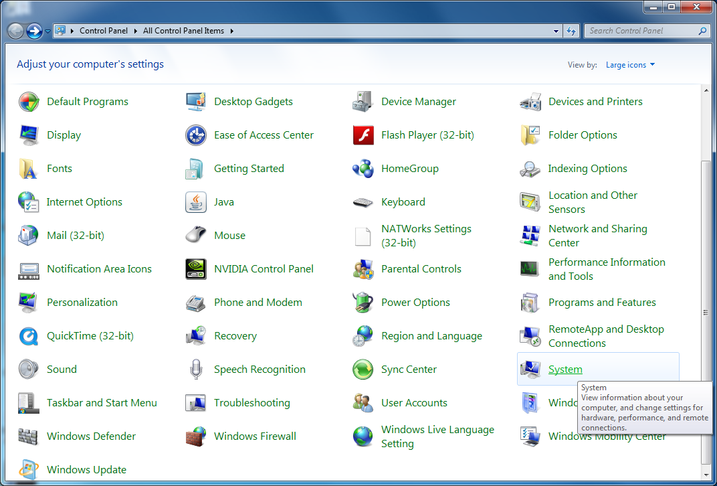Click the vertical scrollbar down arrow
The width and height of the screenshot is (717, 486).
pos(706,475)
